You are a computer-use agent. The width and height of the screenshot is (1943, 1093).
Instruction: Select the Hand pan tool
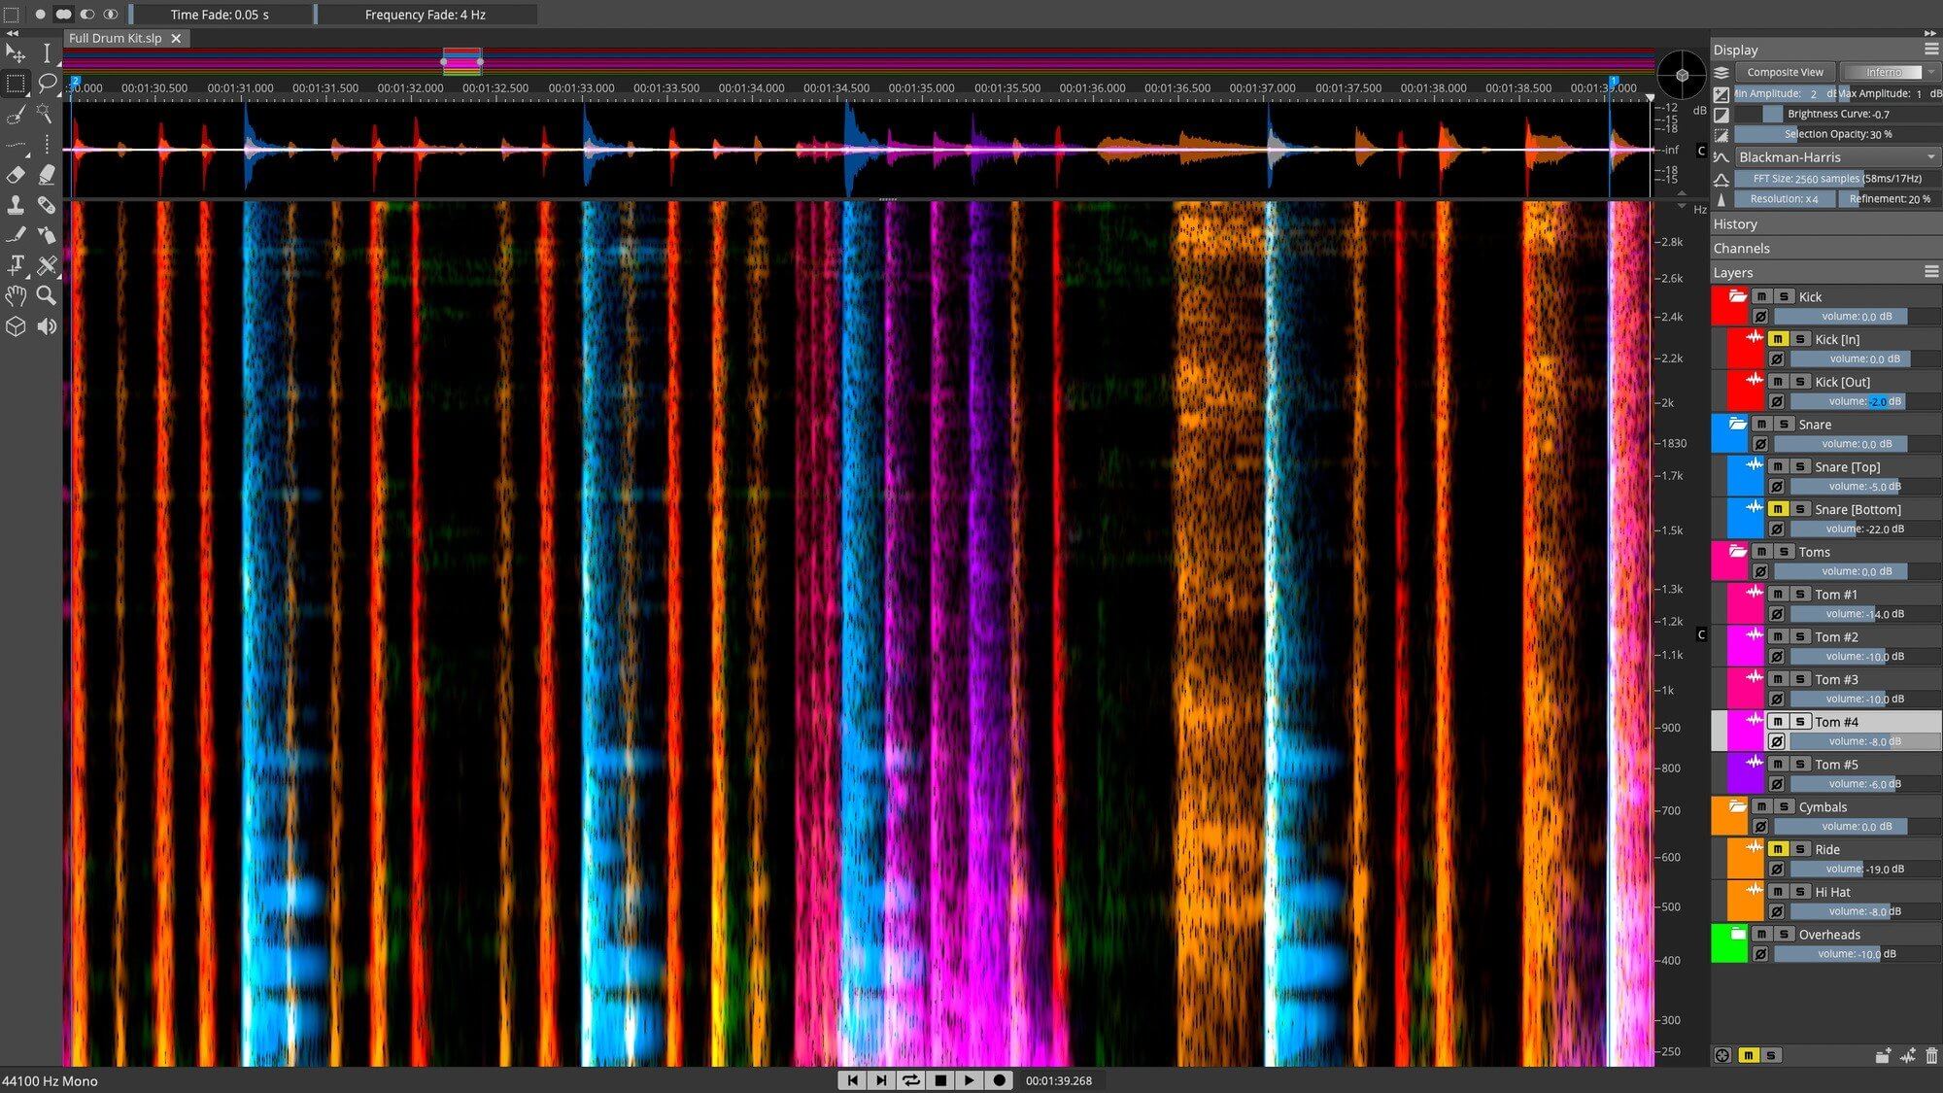[16, 296]
